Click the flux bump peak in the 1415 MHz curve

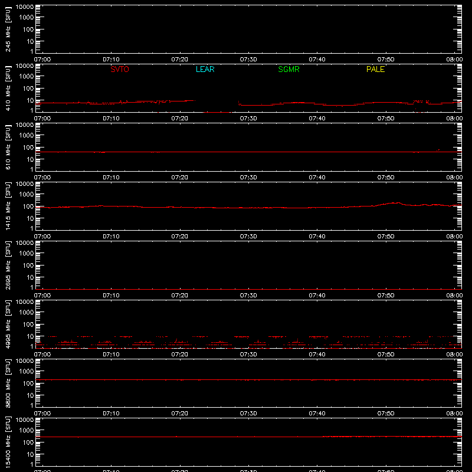(x=398, y=203)
